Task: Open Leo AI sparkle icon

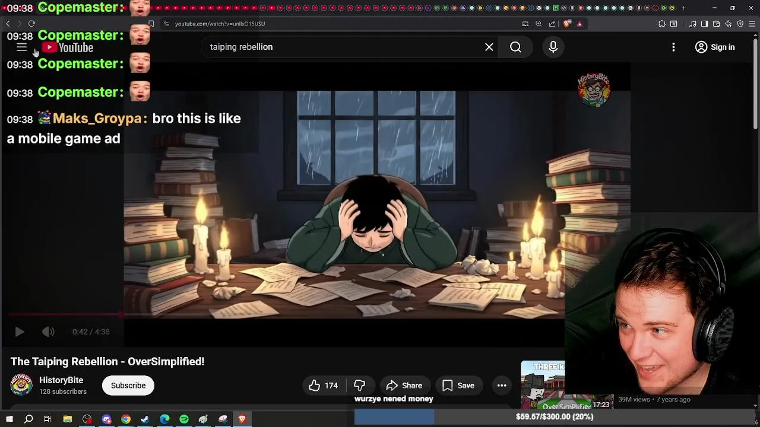Action: tap(729, 24)
